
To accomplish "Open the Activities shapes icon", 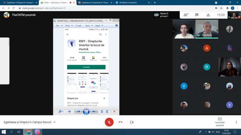I will tap(208, 15).
